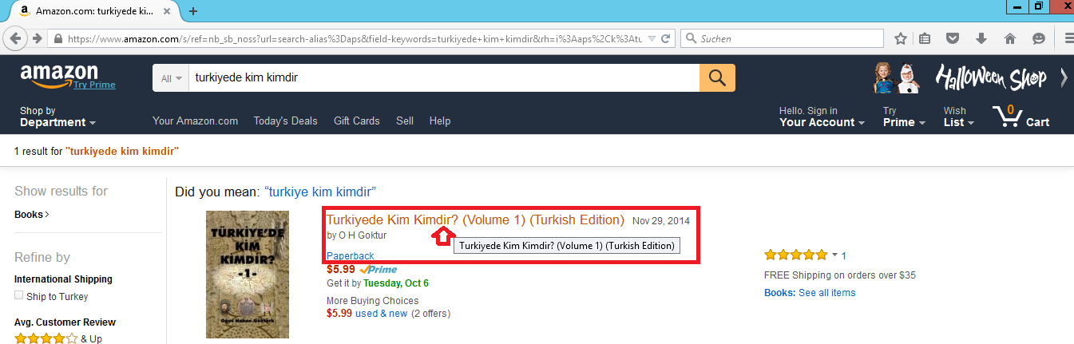The height and width of the screenshot is (344, 1074).
Task: Go to Firefox home page icon
Action: tap(1010, 38)
